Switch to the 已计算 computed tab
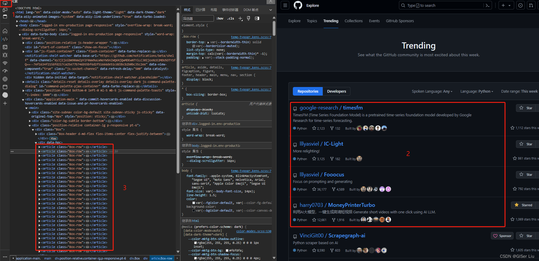Screen dimensions: 539x261 pyautogui.click(x=200, y=10)
